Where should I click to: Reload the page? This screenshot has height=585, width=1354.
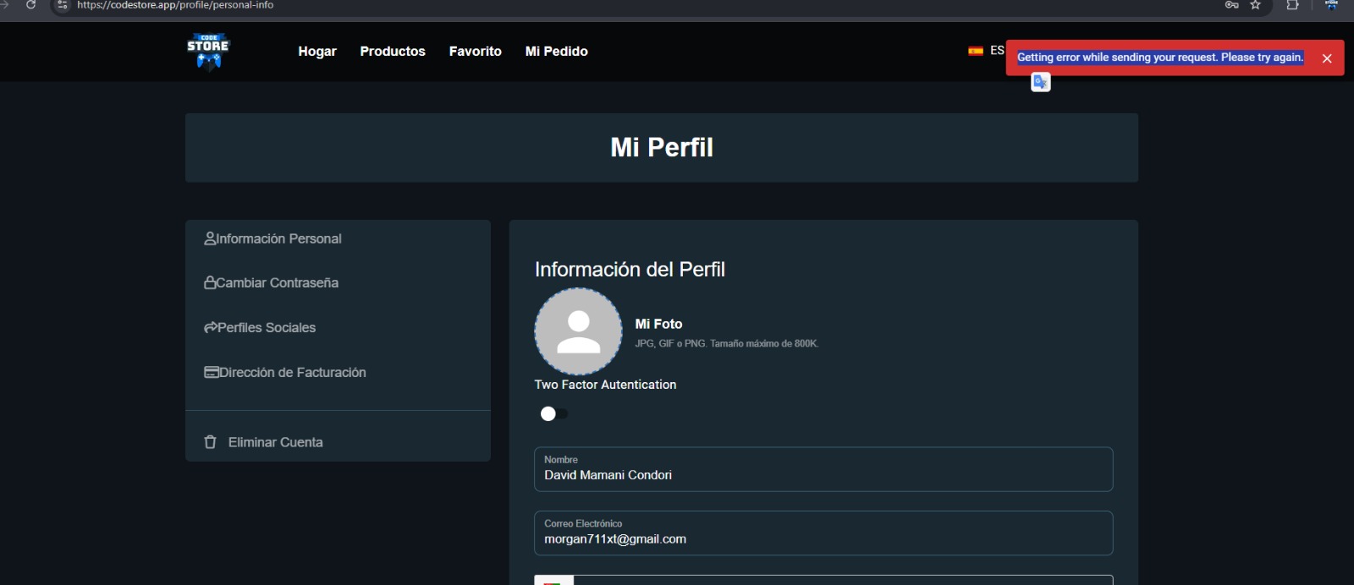click(x=31, y=5)
